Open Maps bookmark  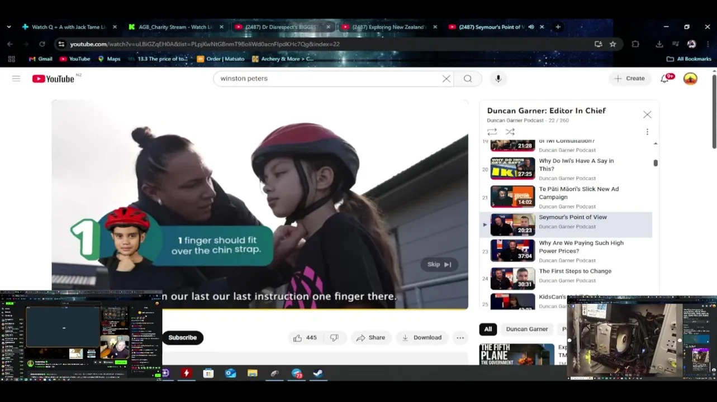click(x=109, y=59)
